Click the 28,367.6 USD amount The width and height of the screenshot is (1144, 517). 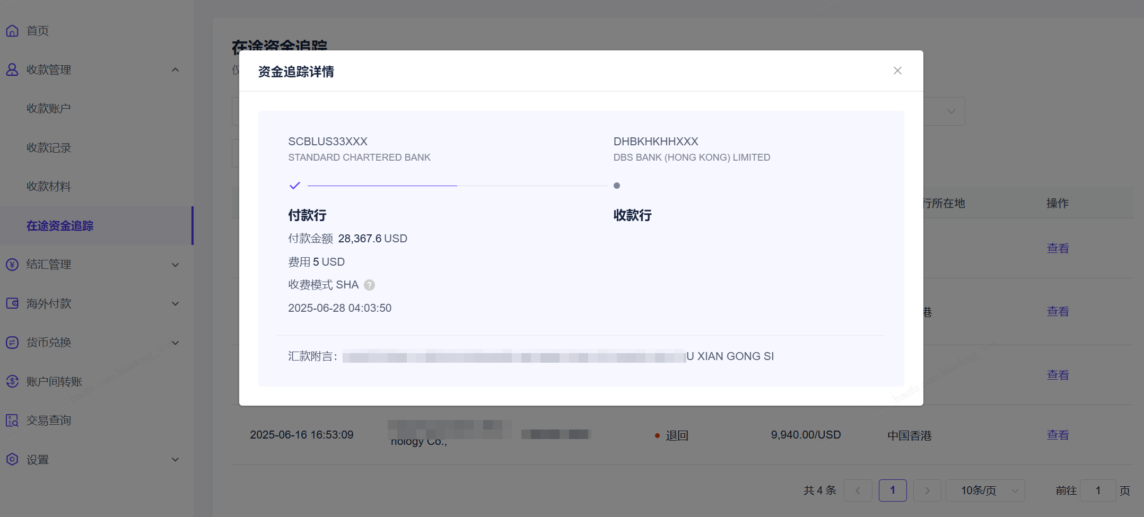coord(372,239)
